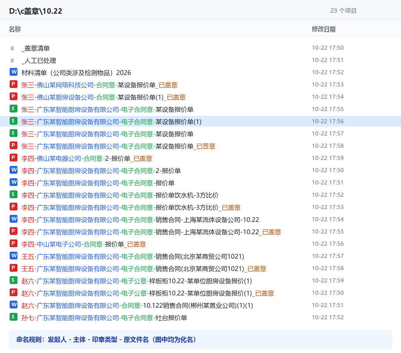
Task: Click the path D:\c盖章\10.22
Action: 36,11
